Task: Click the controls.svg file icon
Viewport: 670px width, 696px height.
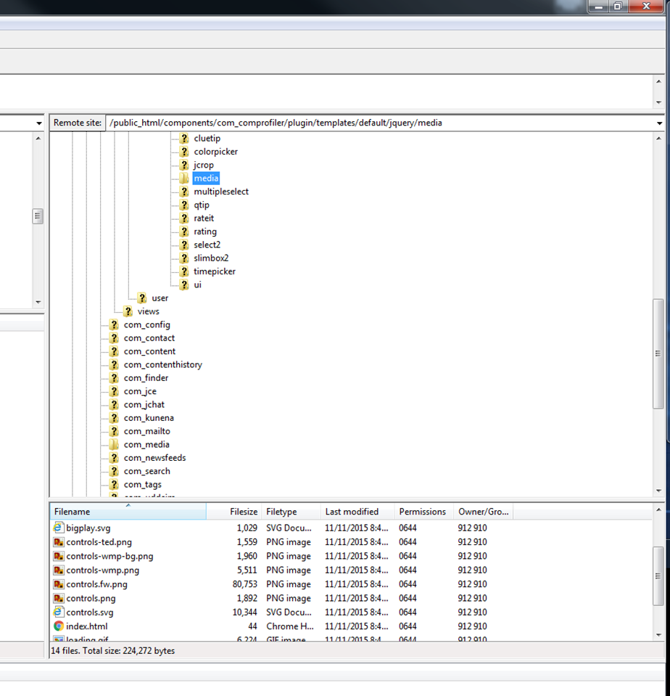Action: pos(58,612)
